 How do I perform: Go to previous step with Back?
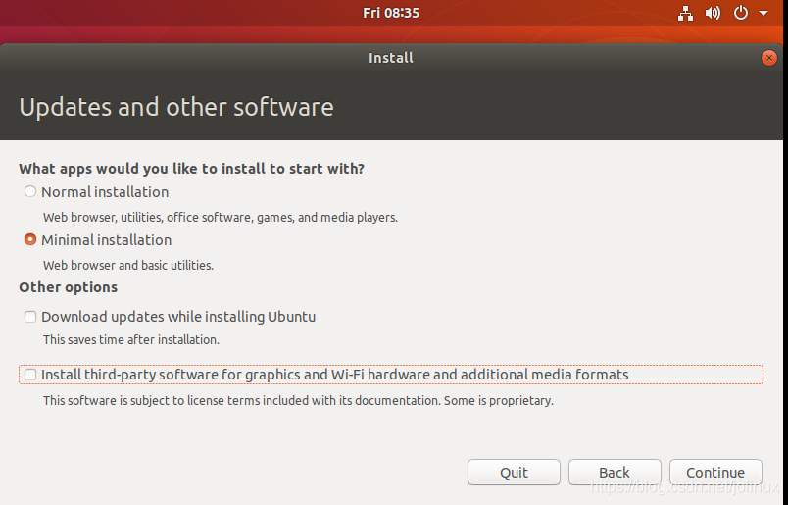pos(615,473)
